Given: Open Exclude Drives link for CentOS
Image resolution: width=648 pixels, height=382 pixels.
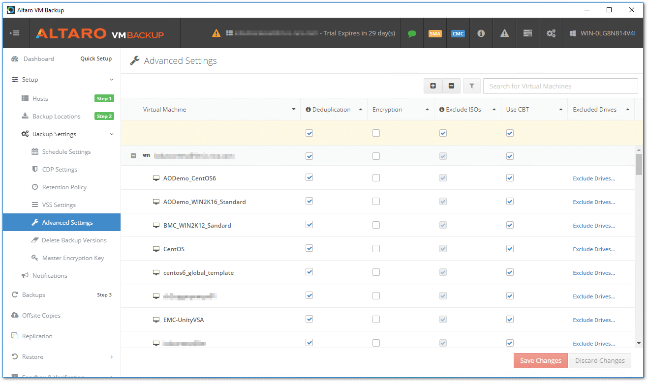Looking at the screenshot, I should click(x=594, y=249).
